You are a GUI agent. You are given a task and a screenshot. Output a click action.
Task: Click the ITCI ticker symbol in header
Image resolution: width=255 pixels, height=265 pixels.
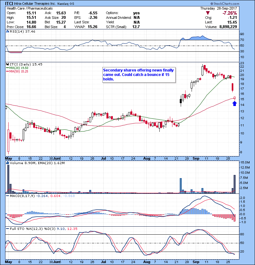[x=9, y=4]
